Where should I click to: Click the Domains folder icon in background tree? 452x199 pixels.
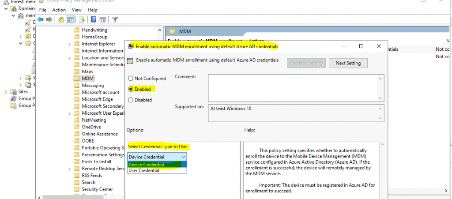click(14, 8)
